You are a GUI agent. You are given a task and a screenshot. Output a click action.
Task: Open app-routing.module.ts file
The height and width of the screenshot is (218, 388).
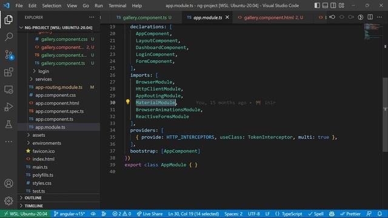click(x=59, y=87)
